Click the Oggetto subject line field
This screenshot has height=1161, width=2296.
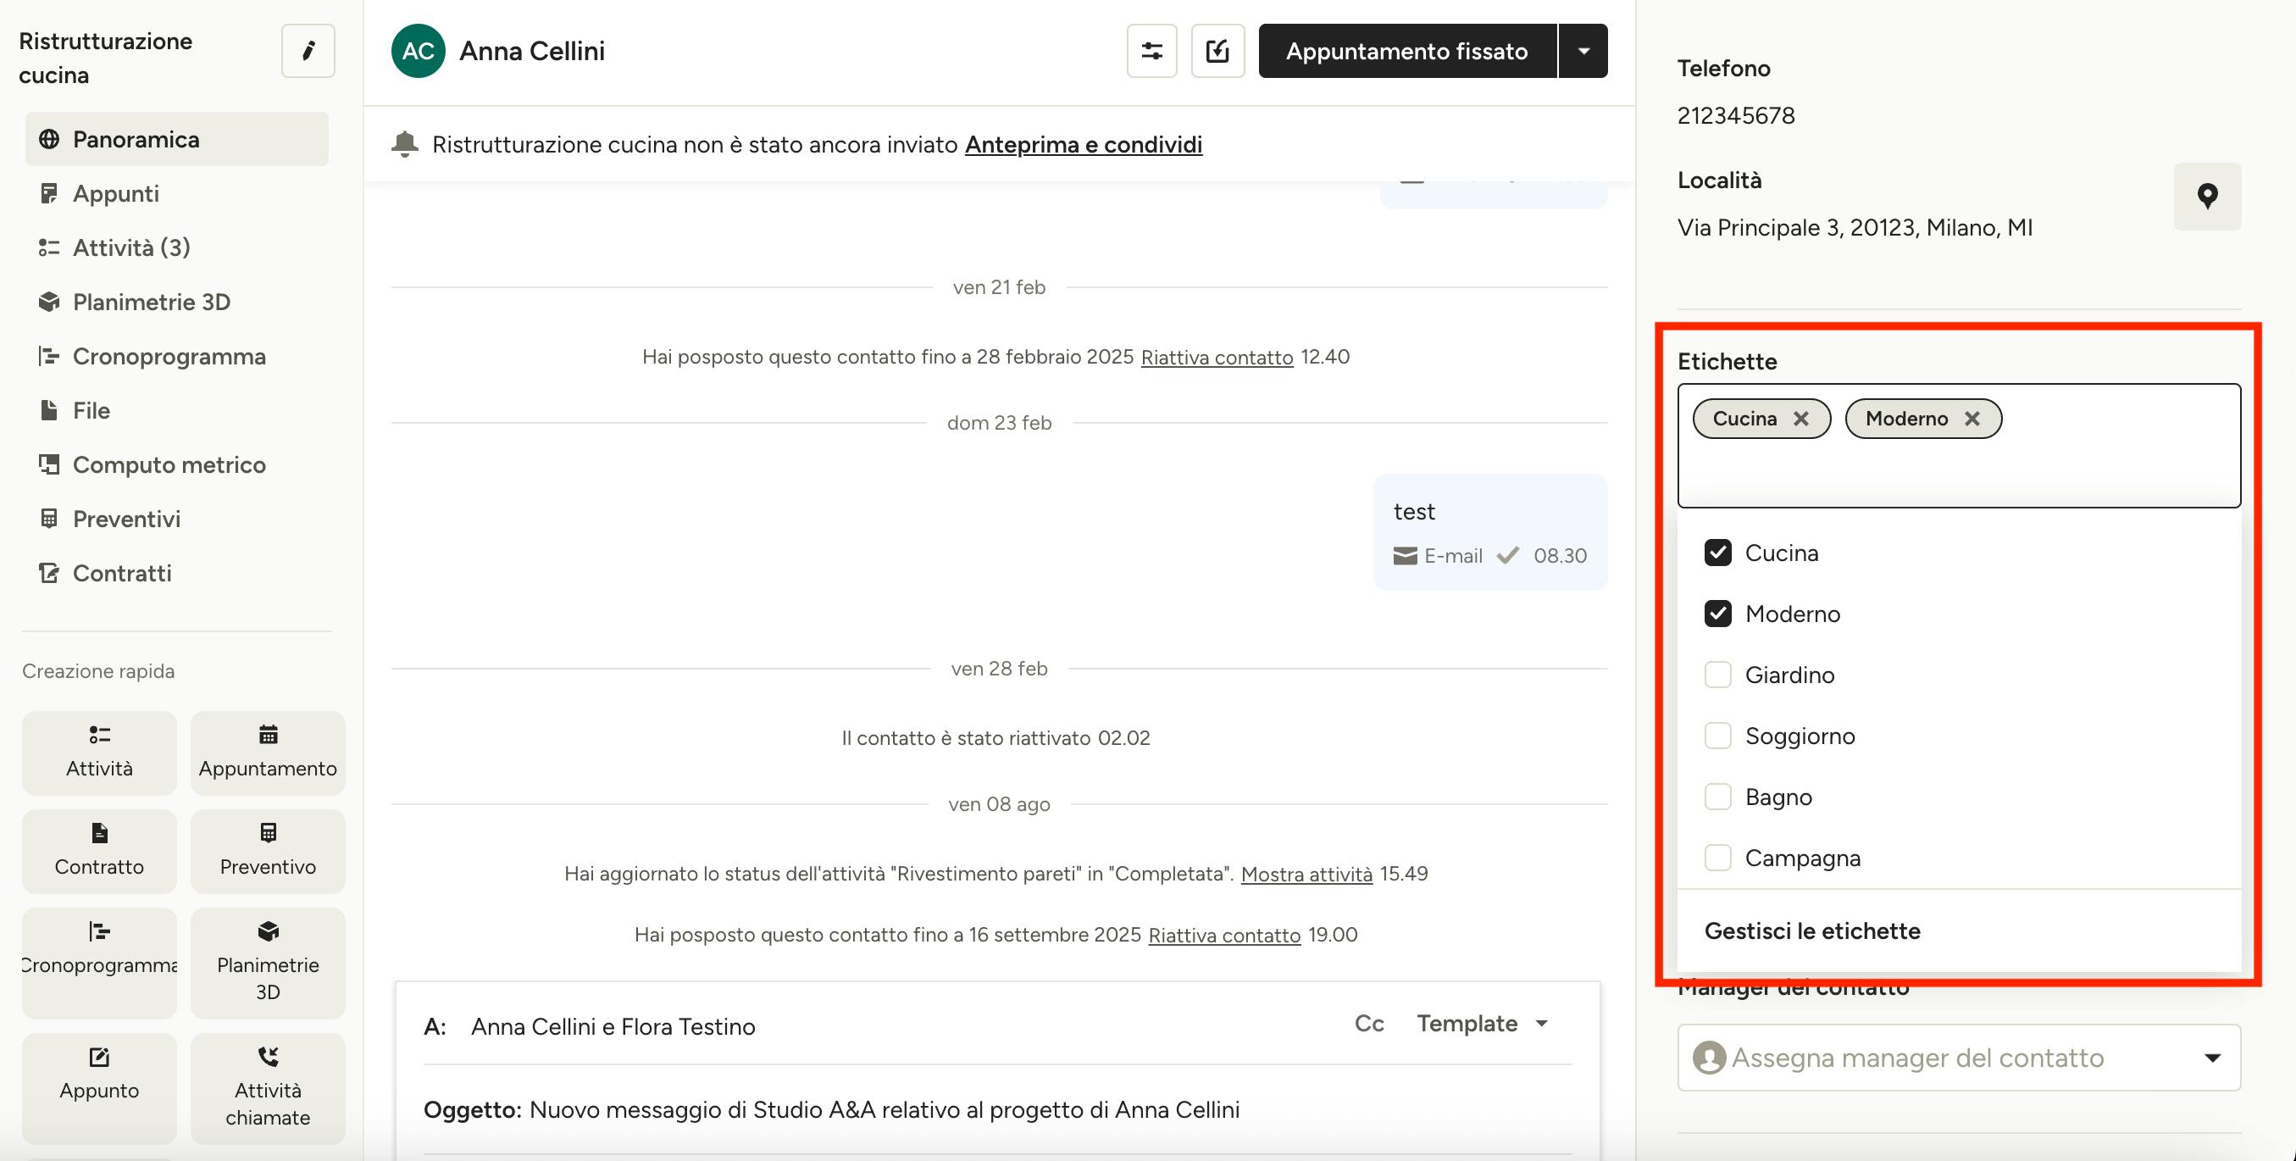(x=997, y=1109)
